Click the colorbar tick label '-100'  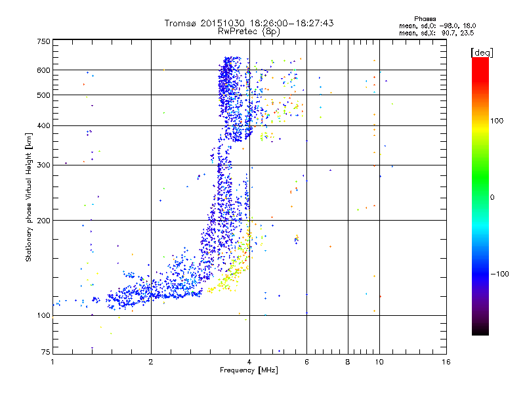[x=500, y=274]
